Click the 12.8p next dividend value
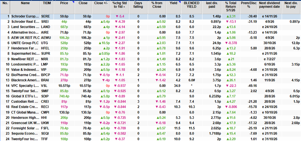Image resolution: width=301 pixels, height=141 pixels. 295,42
